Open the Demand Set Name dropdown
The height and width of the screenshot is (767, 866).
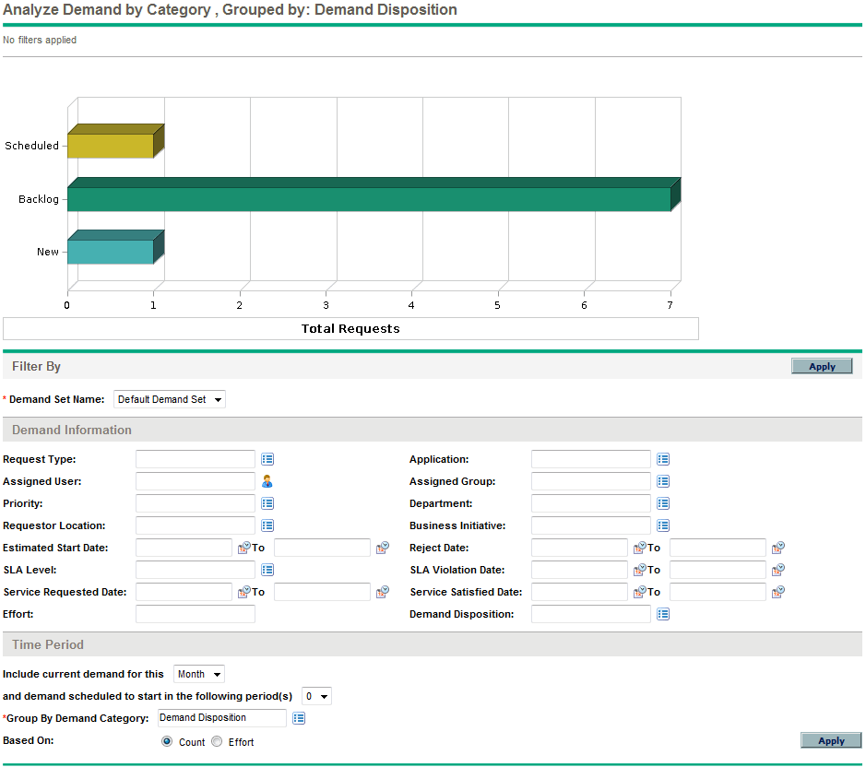[170, 399]
